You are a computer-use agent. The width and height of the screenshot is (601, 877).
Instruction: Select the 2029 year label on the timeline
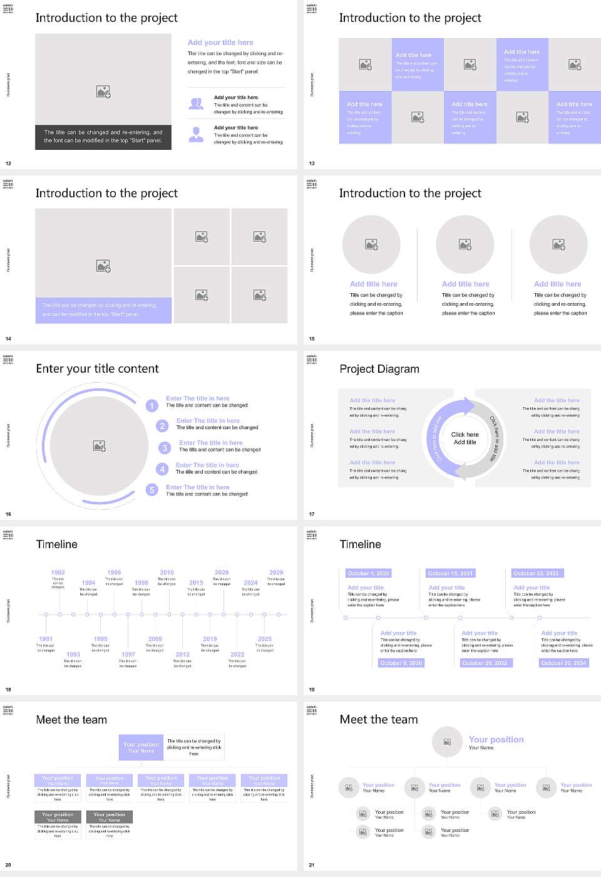[x=276, y=573]
